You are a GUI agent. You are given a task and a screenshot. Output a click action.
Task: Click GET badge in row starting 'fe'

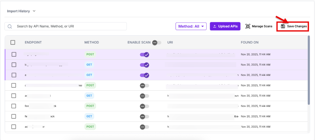click(89, 116)
